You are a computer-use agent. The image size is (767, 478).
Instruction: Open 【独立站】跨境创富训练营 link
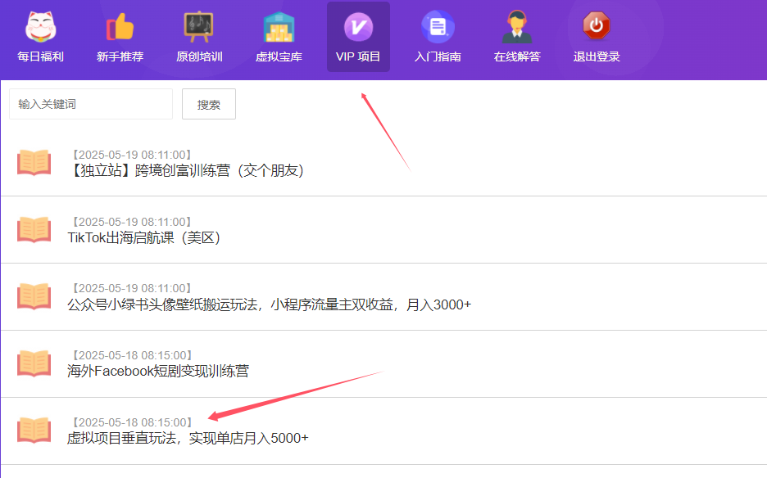(x=186, y=170)
